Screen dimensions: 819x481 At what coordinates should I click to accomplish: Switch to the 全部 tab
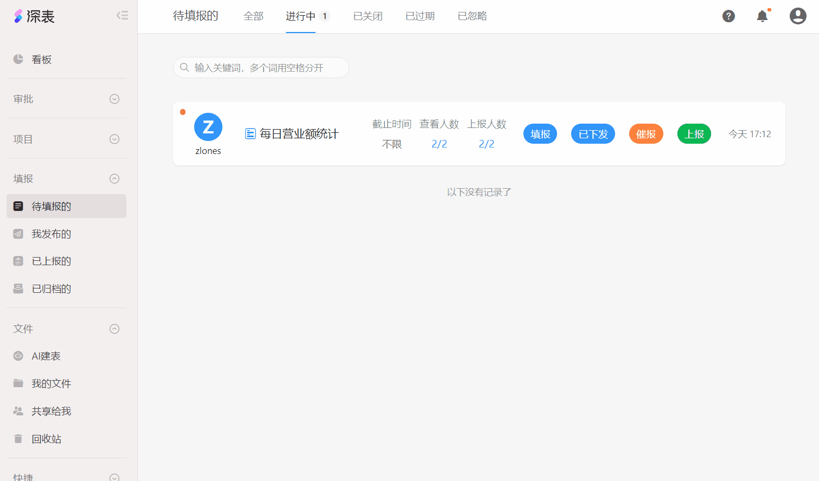253,16
